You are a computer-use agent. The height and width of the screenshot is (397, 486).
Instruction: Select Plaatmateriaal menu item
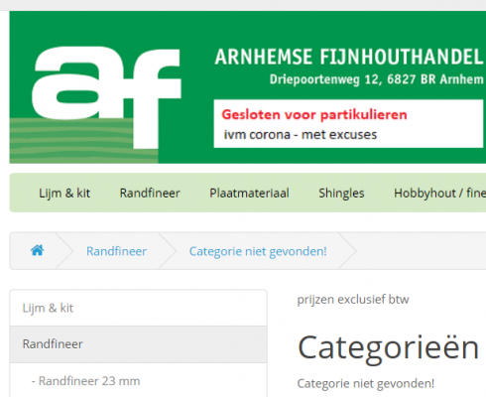(x=249, y=193)
